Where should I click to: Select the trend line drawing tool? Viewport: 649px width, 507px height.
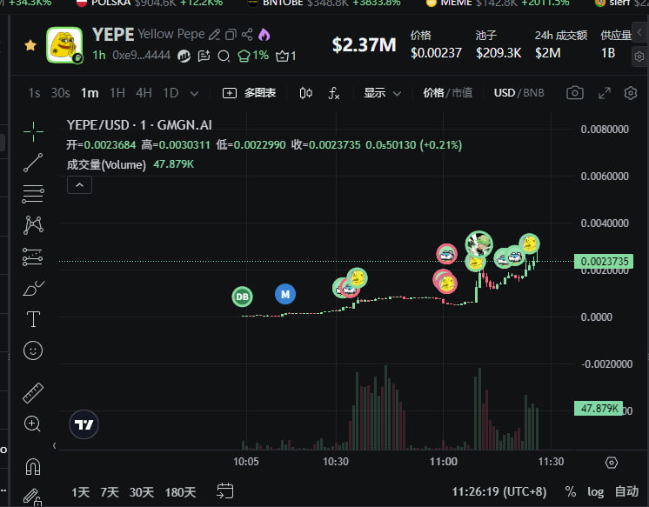pos(33,163)
